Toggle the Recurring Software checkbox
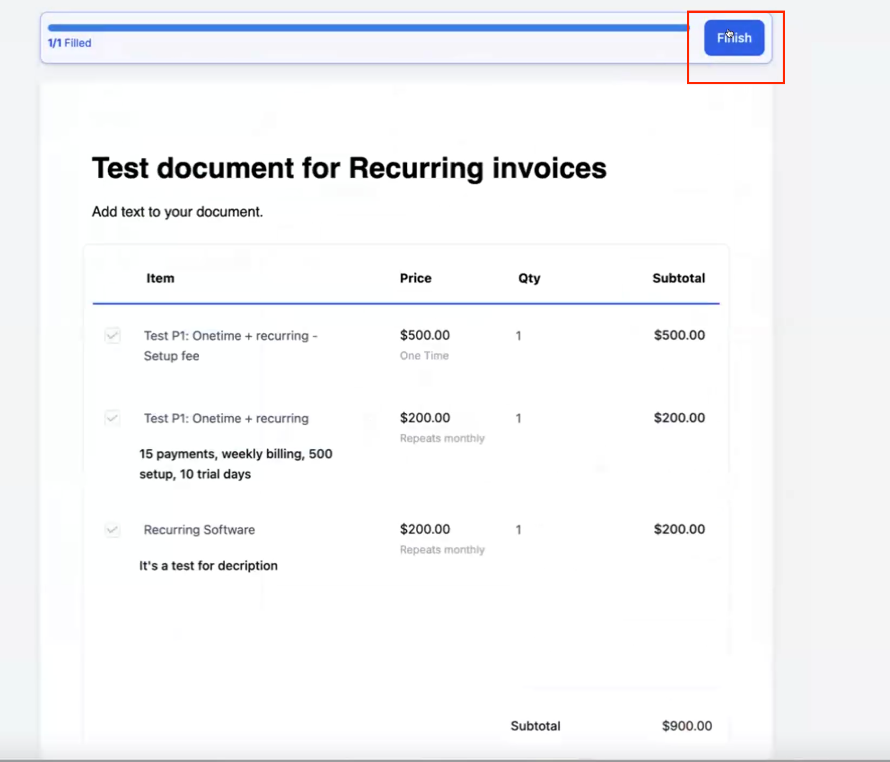This screenshot has width=890, height=762. click(113, 530)
